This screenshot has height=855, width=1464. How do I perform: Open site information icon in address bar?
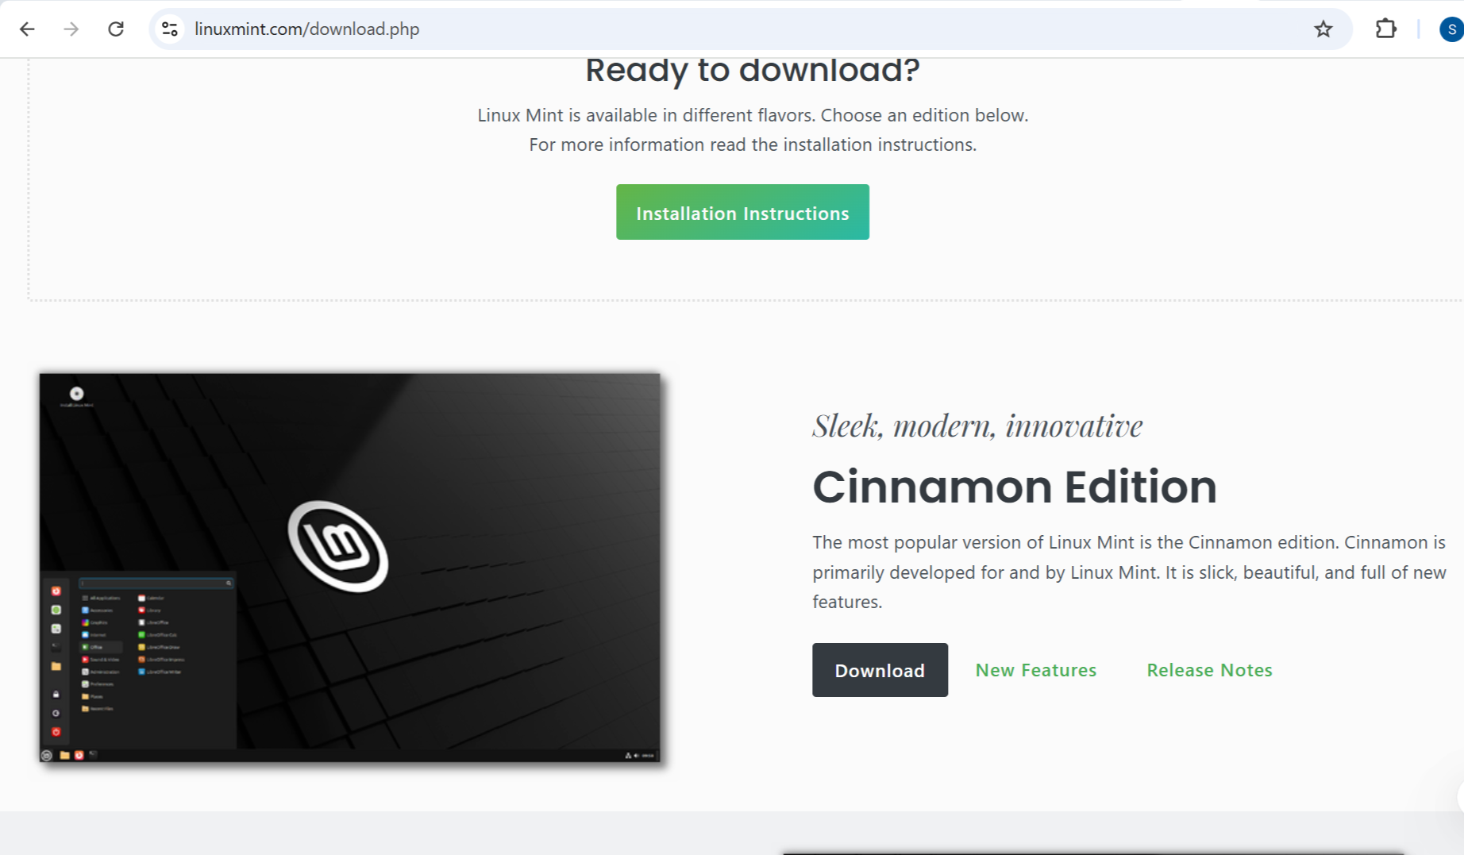169,29
